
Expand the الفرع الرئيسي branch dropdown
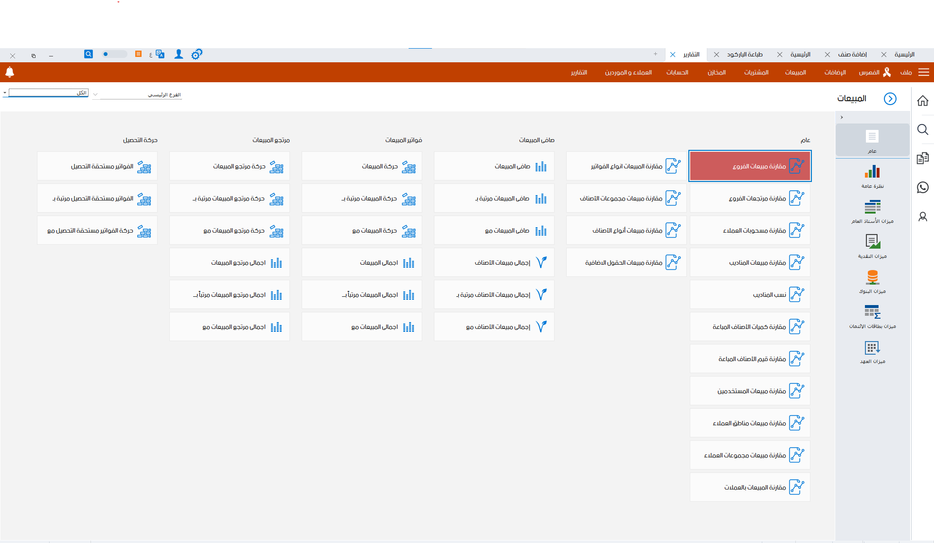tap(95, 94)
